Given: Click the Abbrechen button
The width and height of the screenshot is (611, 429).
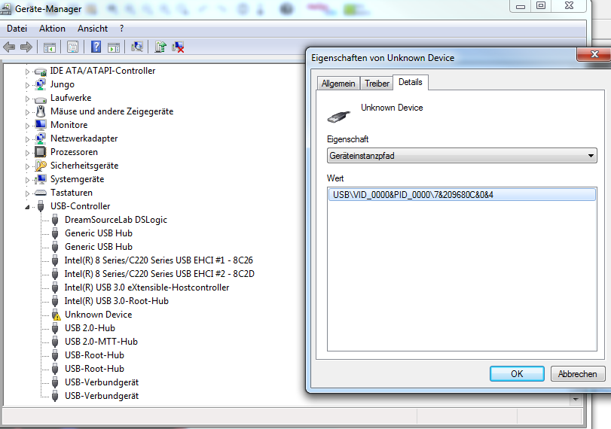Looking at the screenshot, I should pos(578,374).
